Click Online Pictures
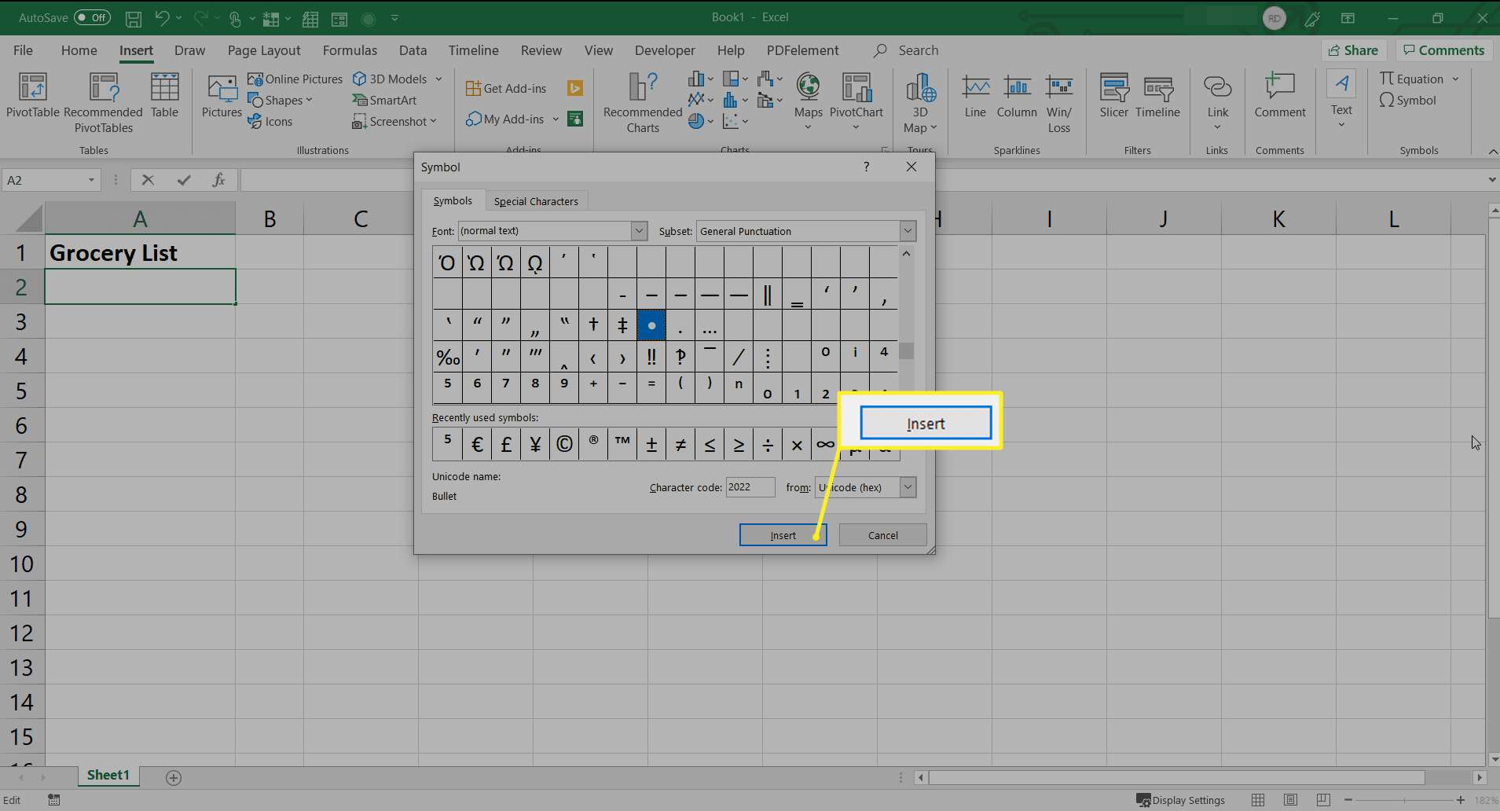 click(295, 79)
